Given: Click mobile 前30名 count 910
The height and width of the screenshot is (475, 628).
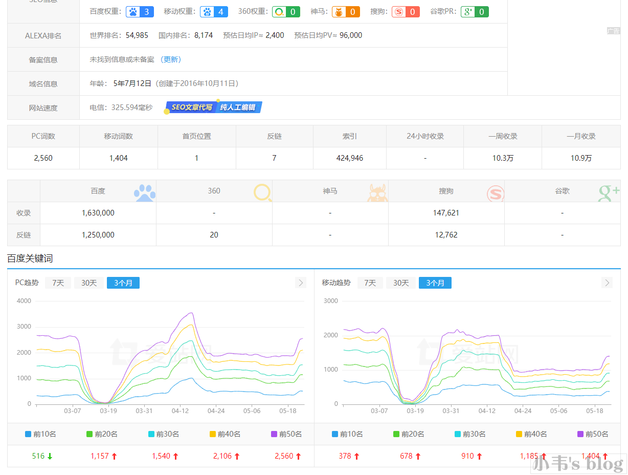Looking at the screenshot, I should tap(468, 456).
